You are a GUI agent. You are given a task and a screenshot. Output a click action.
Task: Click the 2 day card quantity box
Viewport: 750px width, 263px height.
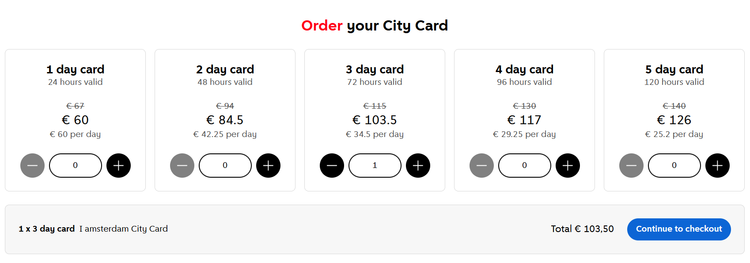[225, 165]
